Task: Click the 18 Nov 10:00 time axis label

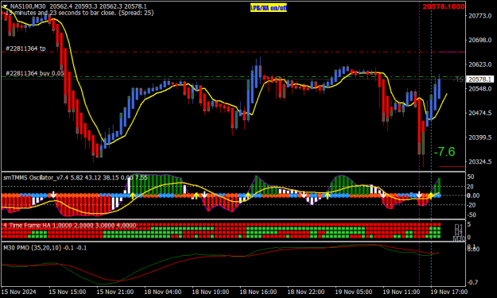Action: (211, 292)
